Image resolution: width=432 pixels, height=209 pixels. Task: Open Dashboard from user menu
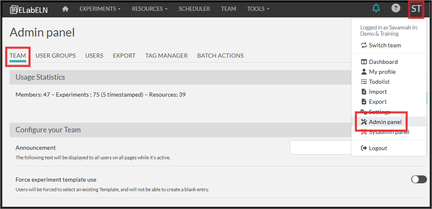[383, 62]
